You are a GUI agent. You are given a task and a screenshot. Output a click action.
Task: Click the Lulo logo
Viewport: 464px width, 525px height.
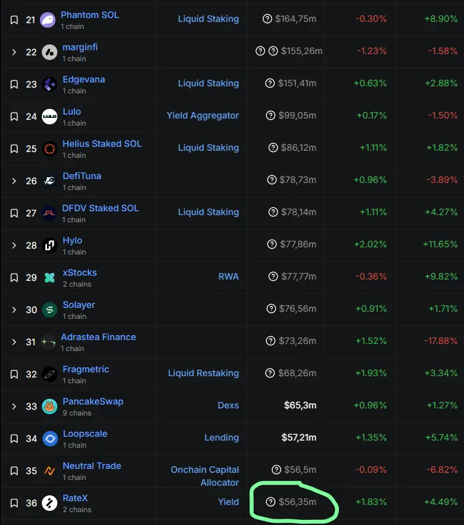[x=50, y=117]
